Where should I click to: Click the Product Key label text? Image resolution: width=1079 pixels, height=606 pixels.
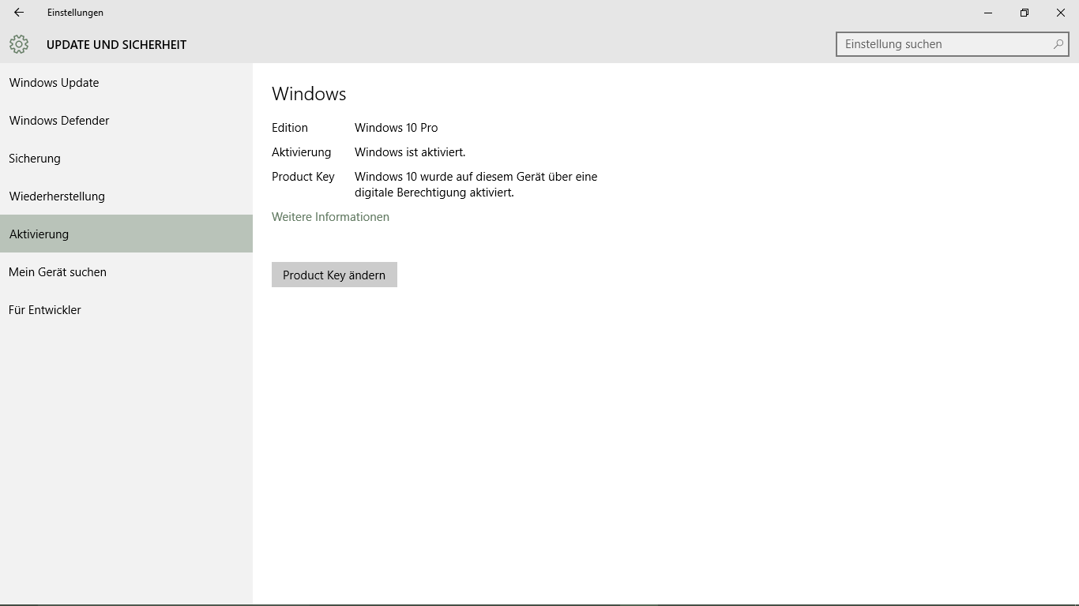coord(303,177)
